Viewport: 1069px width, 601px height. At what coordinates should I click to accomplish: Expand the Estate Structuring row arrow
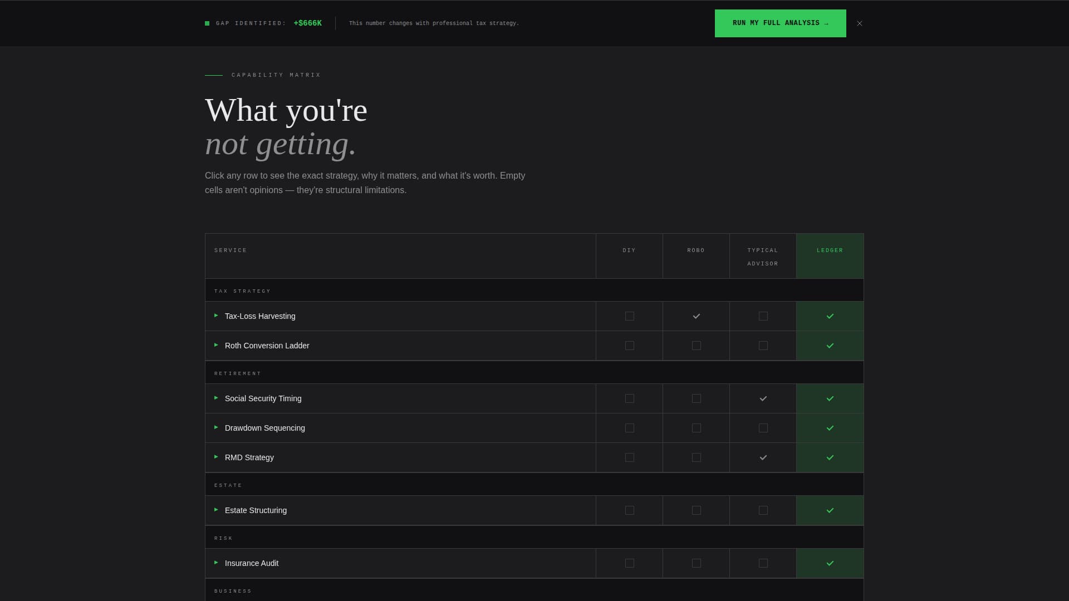tap(216, 510)
